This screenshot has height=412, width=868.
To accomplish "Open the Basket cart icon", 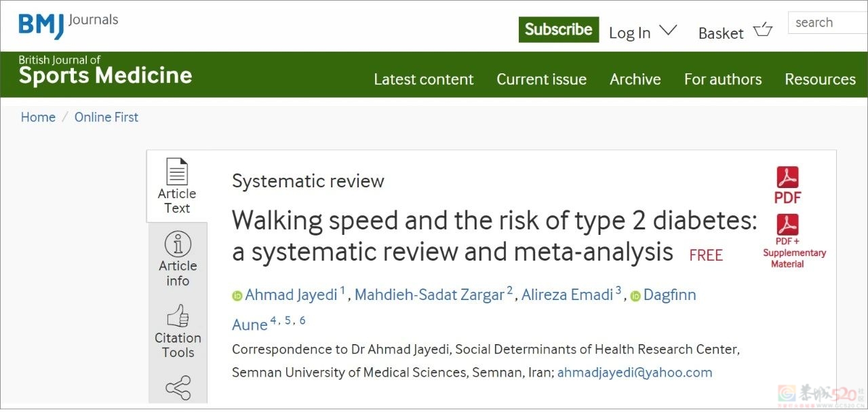I will point(763,30).
